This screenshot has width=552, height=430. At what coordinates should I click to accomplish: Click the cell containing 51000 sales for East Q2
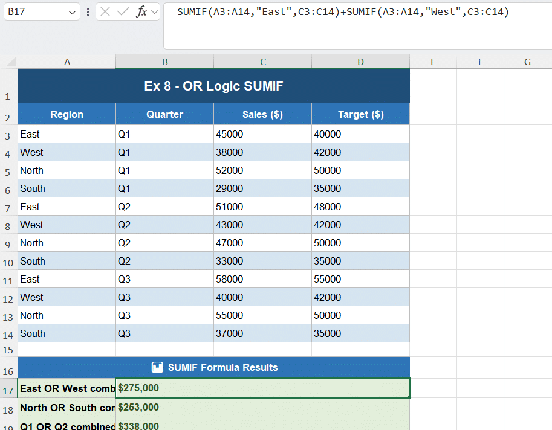(x=262, y=207)
